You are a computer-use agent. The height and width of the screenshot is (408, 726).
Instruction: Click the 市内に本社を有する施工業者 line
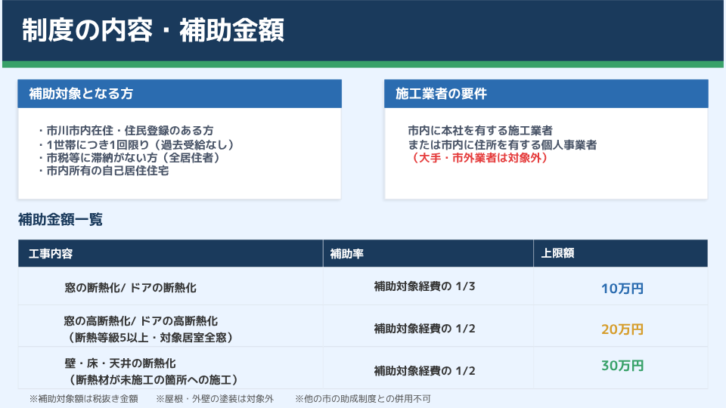(479, 131)
